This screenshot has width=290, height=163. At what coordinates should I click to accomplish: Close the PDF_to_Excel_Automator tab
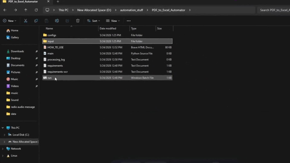click(x=48, y=1)
